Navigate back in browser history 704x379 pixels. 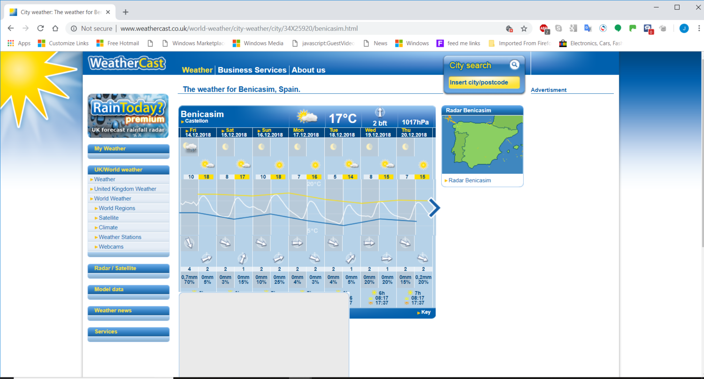click(11, 28)
